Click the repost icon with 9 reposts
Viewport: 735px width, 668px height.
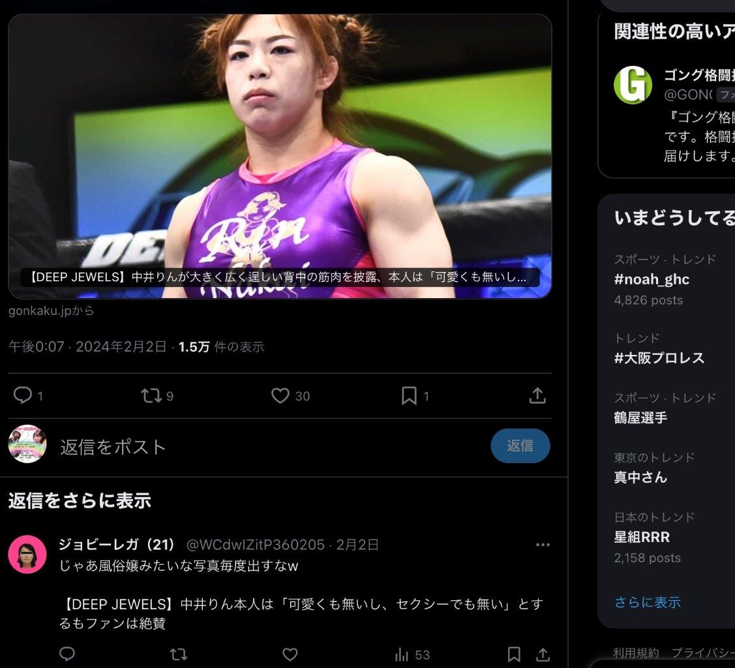[x=151, y=395]
